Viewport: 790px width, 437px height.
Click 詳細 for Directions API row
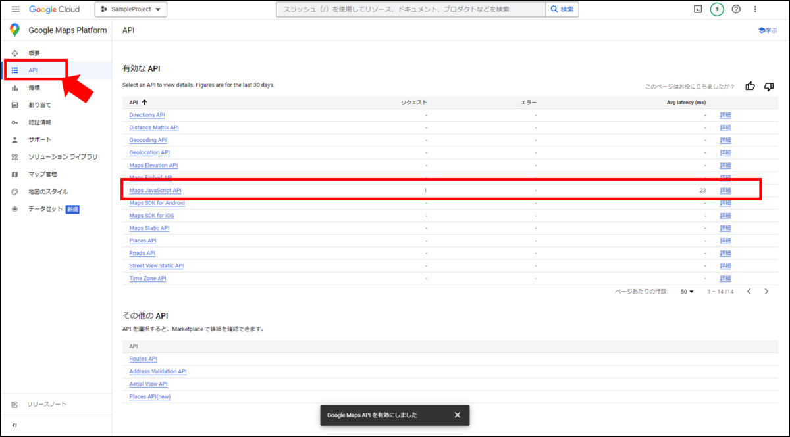(725, 115)
